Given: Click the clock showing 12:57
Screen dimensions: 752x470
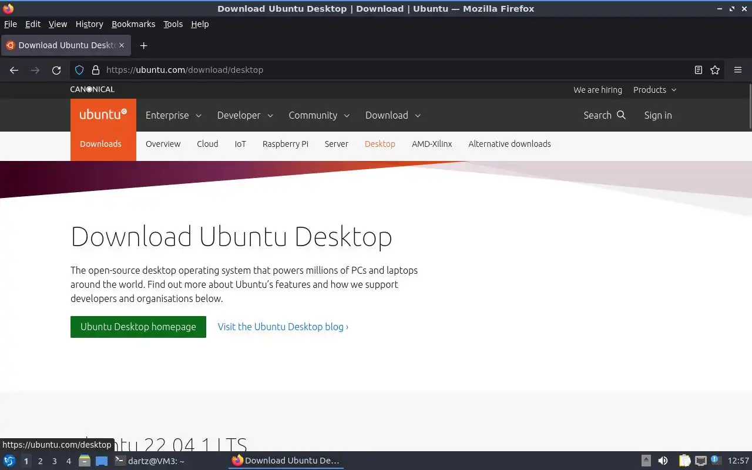Looking at the screenshot, I should coord(738,461).
